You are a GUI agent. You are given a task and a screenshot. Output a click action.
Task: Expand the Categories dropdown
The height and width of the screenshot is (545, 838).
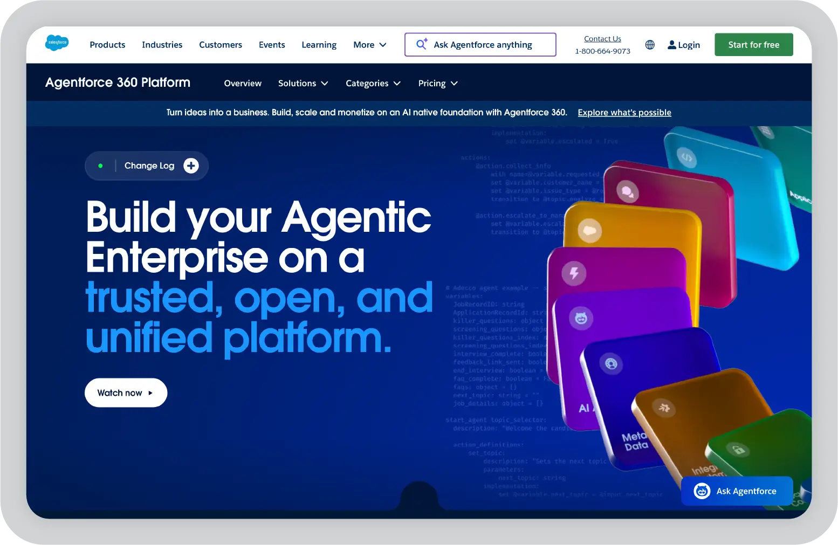[373, 83]
